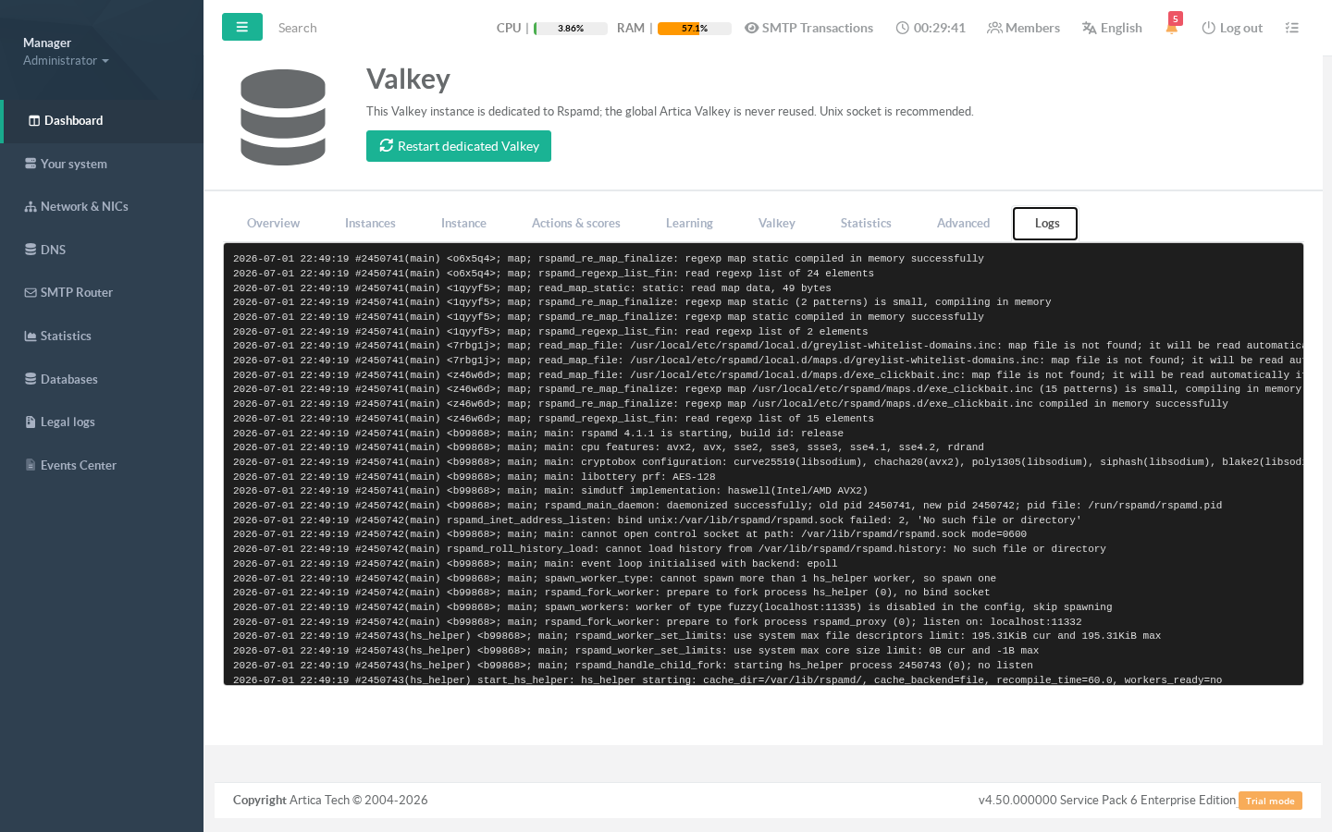This screenshot has width=1332, height=832.
Task: Select the Learning tab
Action: pos(689,223)
